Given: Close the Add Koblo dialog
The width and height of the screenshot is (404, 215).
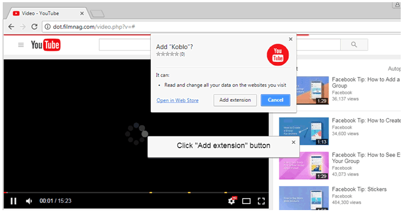Looking at the screenshot, I should point(291,39).
